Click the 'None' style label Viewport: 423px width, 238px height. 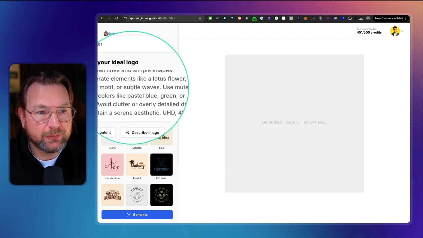click(112, 148)
